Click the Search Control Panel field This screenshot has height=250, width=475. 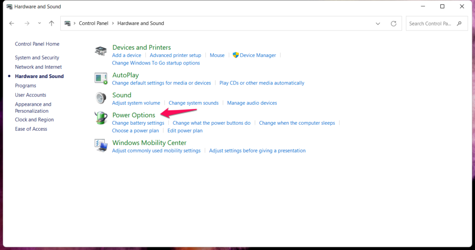(436, 23)
